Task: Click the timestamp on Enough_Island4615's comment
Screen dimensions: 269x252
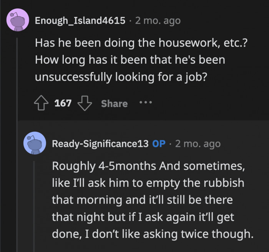Action: 158,20
